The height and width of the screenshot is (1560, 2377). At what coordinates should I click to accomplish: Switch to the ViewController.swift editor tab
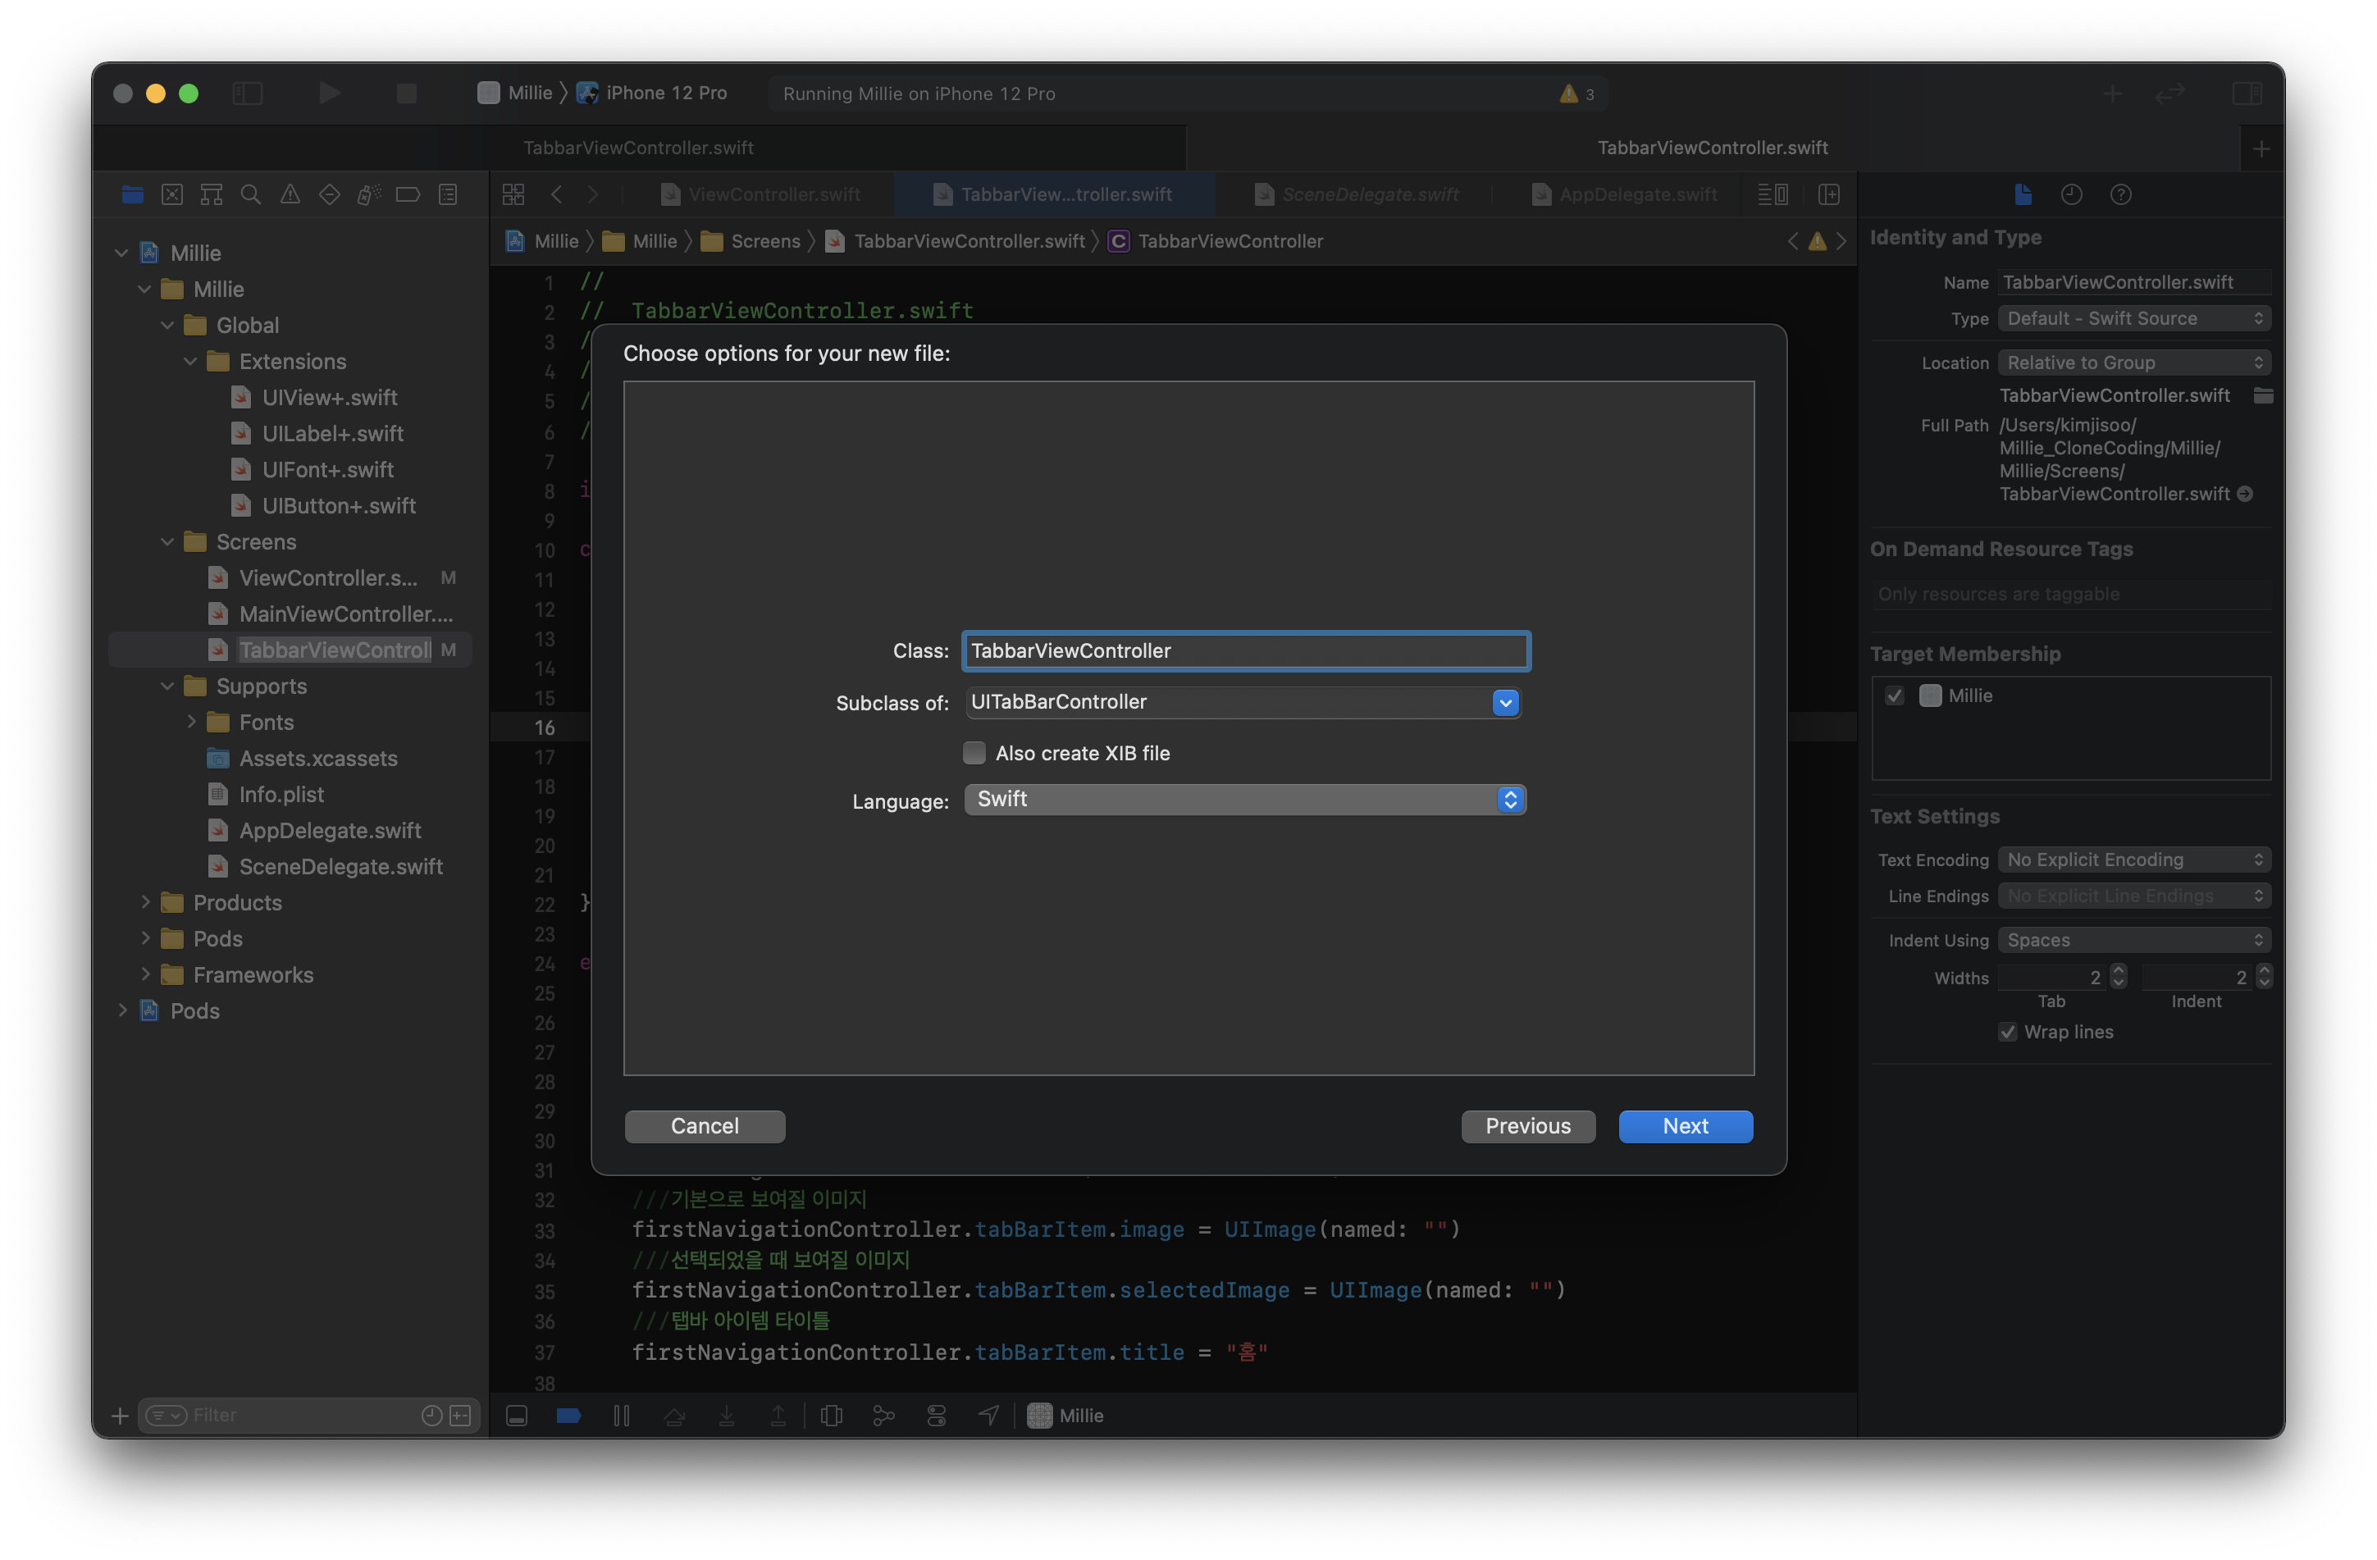[x=774, y=194]
